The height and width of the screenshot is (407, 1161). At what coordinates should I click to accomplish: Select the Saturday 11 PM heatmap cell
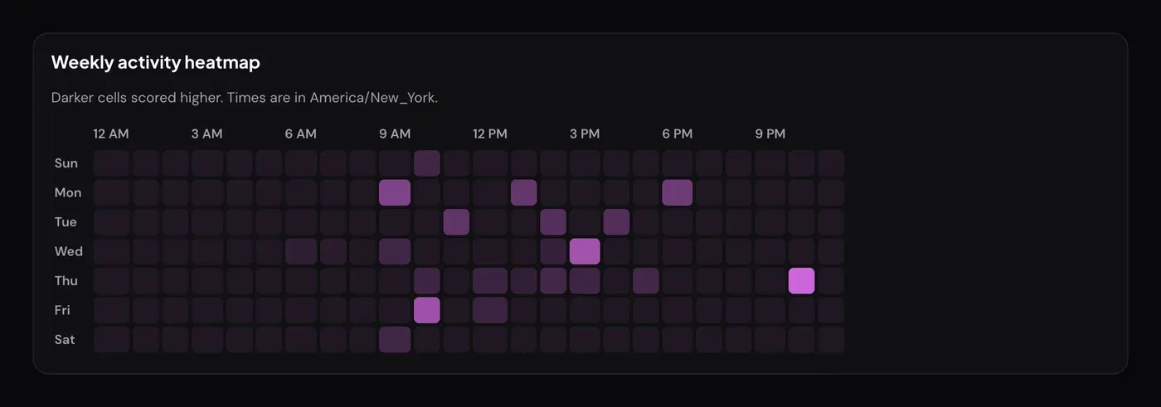coord(832,340)
